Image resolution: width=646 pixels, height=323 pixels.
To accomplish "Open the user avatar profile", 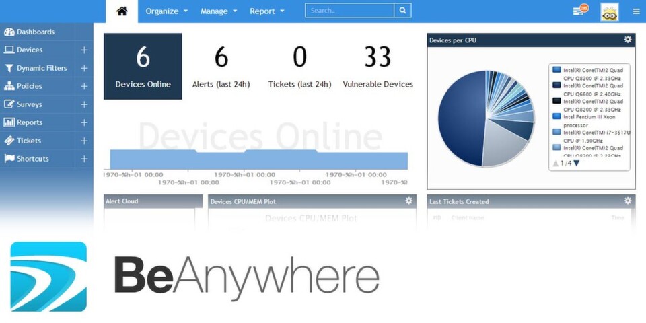I will (x=610, y=12).
